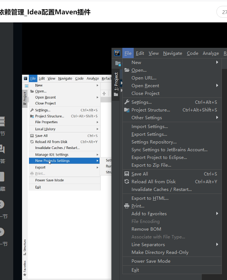Click folder icon below dark 1: Project tab
The image size is (227, 280).
pyautogui.click(x=116, y=95)
